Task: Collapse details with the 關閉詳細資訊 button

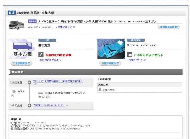Action: (169, 27)
